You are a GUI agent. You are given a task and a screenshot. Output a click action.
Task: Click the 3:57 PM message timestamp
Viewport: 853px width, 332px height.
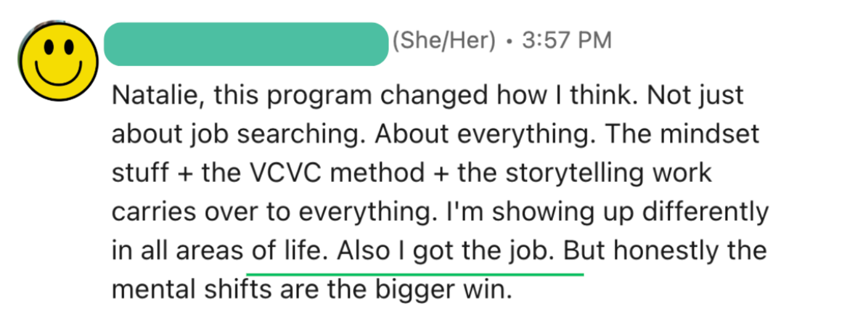pos(567,41)
